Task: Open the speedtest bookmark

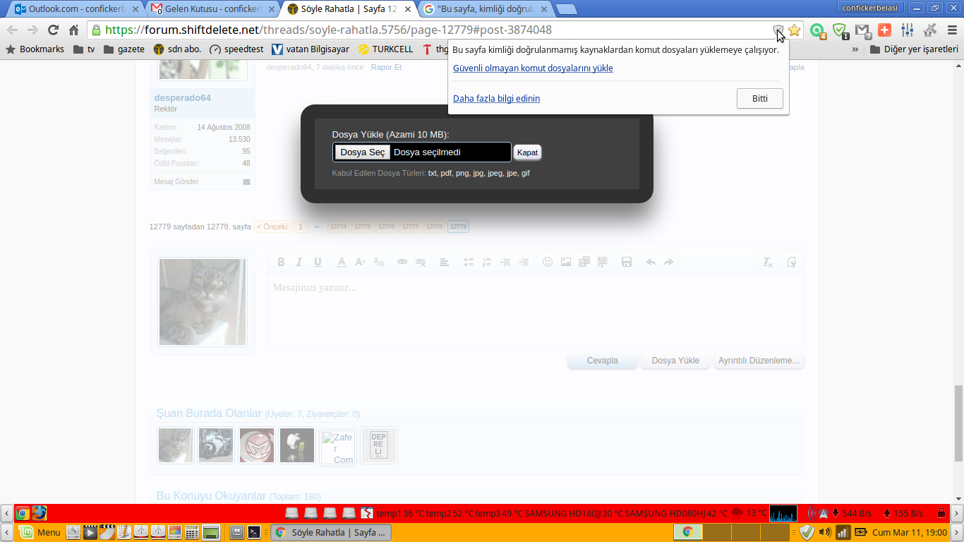Action: tap(236, 49)
